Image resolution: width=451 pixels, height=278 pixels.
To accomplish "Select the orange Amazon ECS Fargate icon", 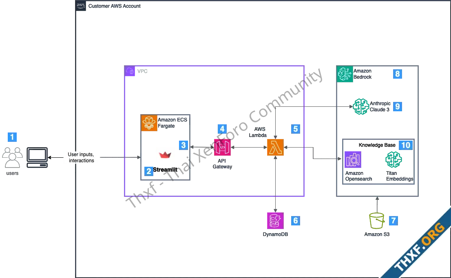I will click(149, 123).
